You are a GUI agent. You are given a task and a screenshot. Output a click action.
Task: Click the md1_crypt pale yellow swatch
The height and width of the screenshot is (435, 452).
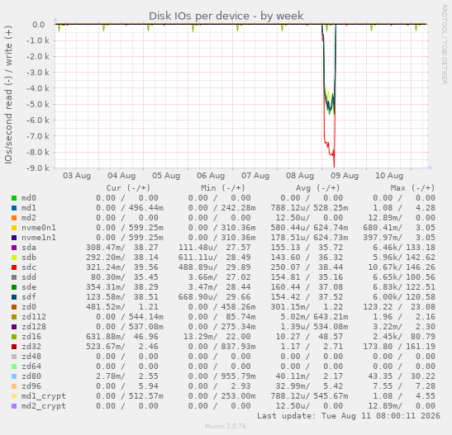pos(14,396)
